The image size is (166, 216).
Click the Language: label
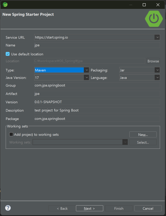(99, 78)
